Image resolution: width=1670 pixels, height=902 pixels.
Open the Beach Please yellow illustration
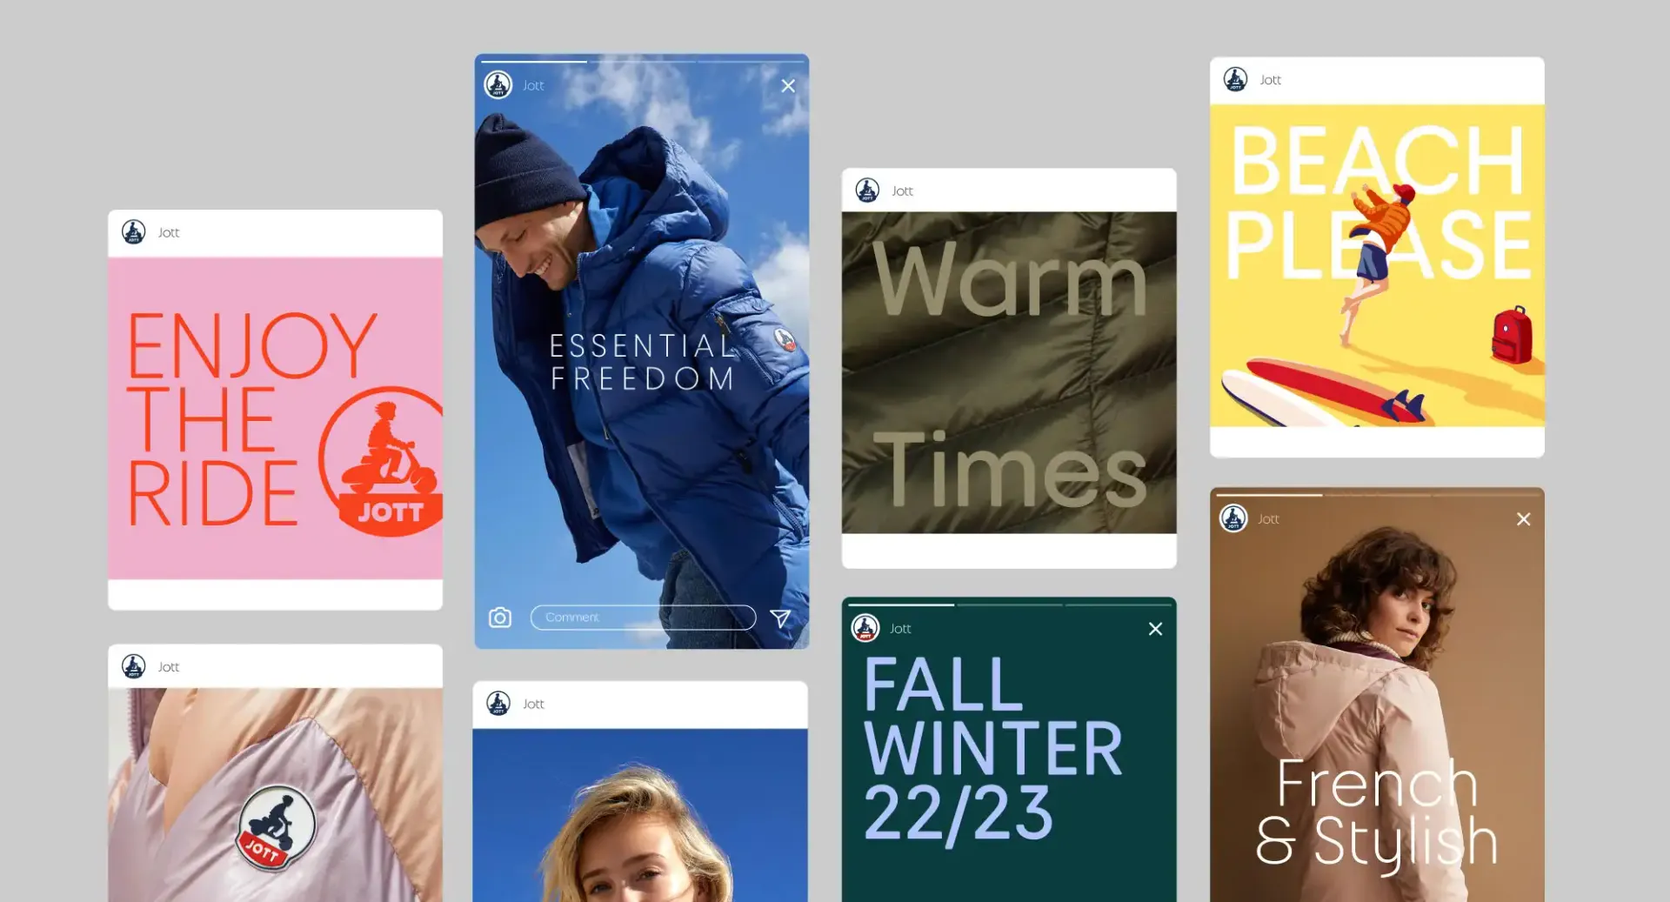tap(1377, 265)
